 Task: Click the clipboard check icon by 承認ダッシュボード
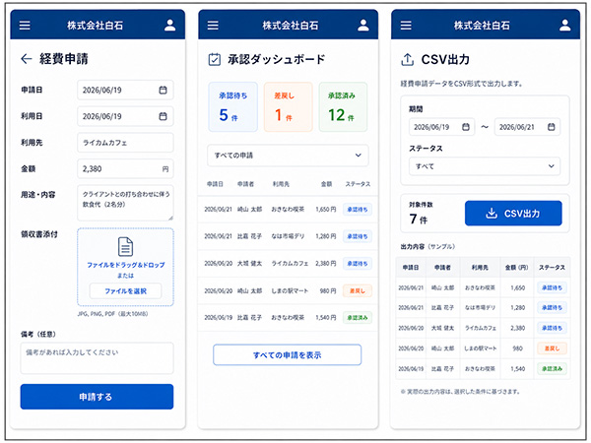pyautogui.click(x=215, y=59)
